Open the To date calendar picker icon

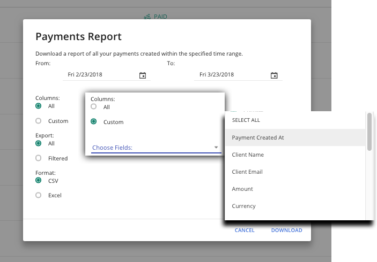coord(274,75)
